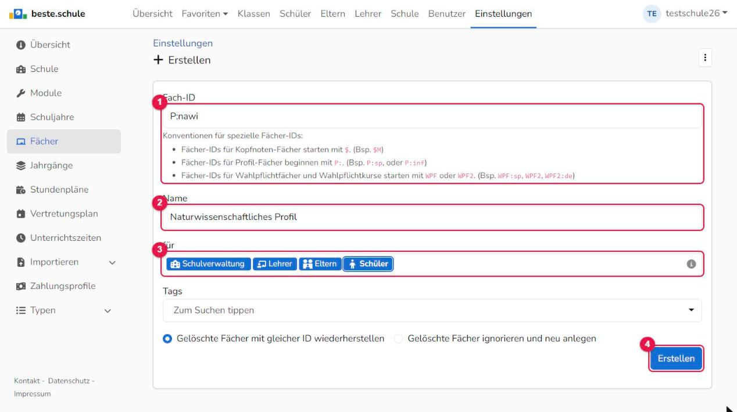Click the Name input field
This screenshot has height=412, width=737.
pyautogui.click(x=432, y=218)
